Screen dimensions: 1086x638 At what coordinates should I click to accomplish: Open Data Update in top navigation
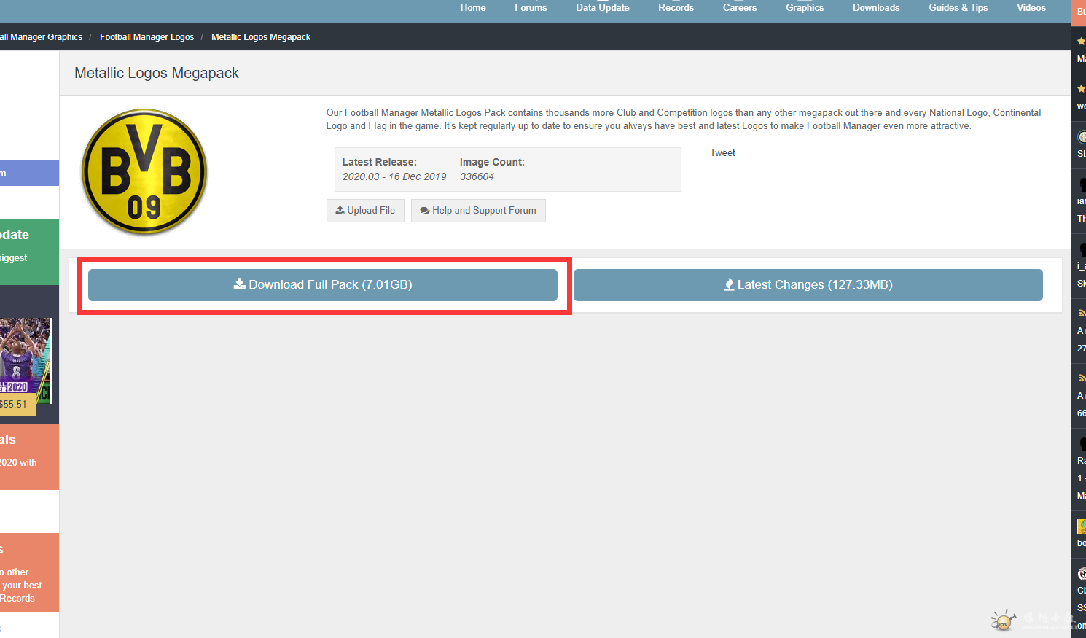click(602, 8)
